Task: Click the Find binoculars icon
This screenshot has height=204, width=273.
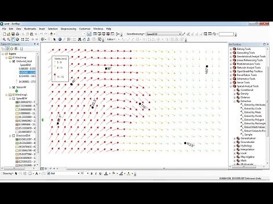Action: click(80, 39)
